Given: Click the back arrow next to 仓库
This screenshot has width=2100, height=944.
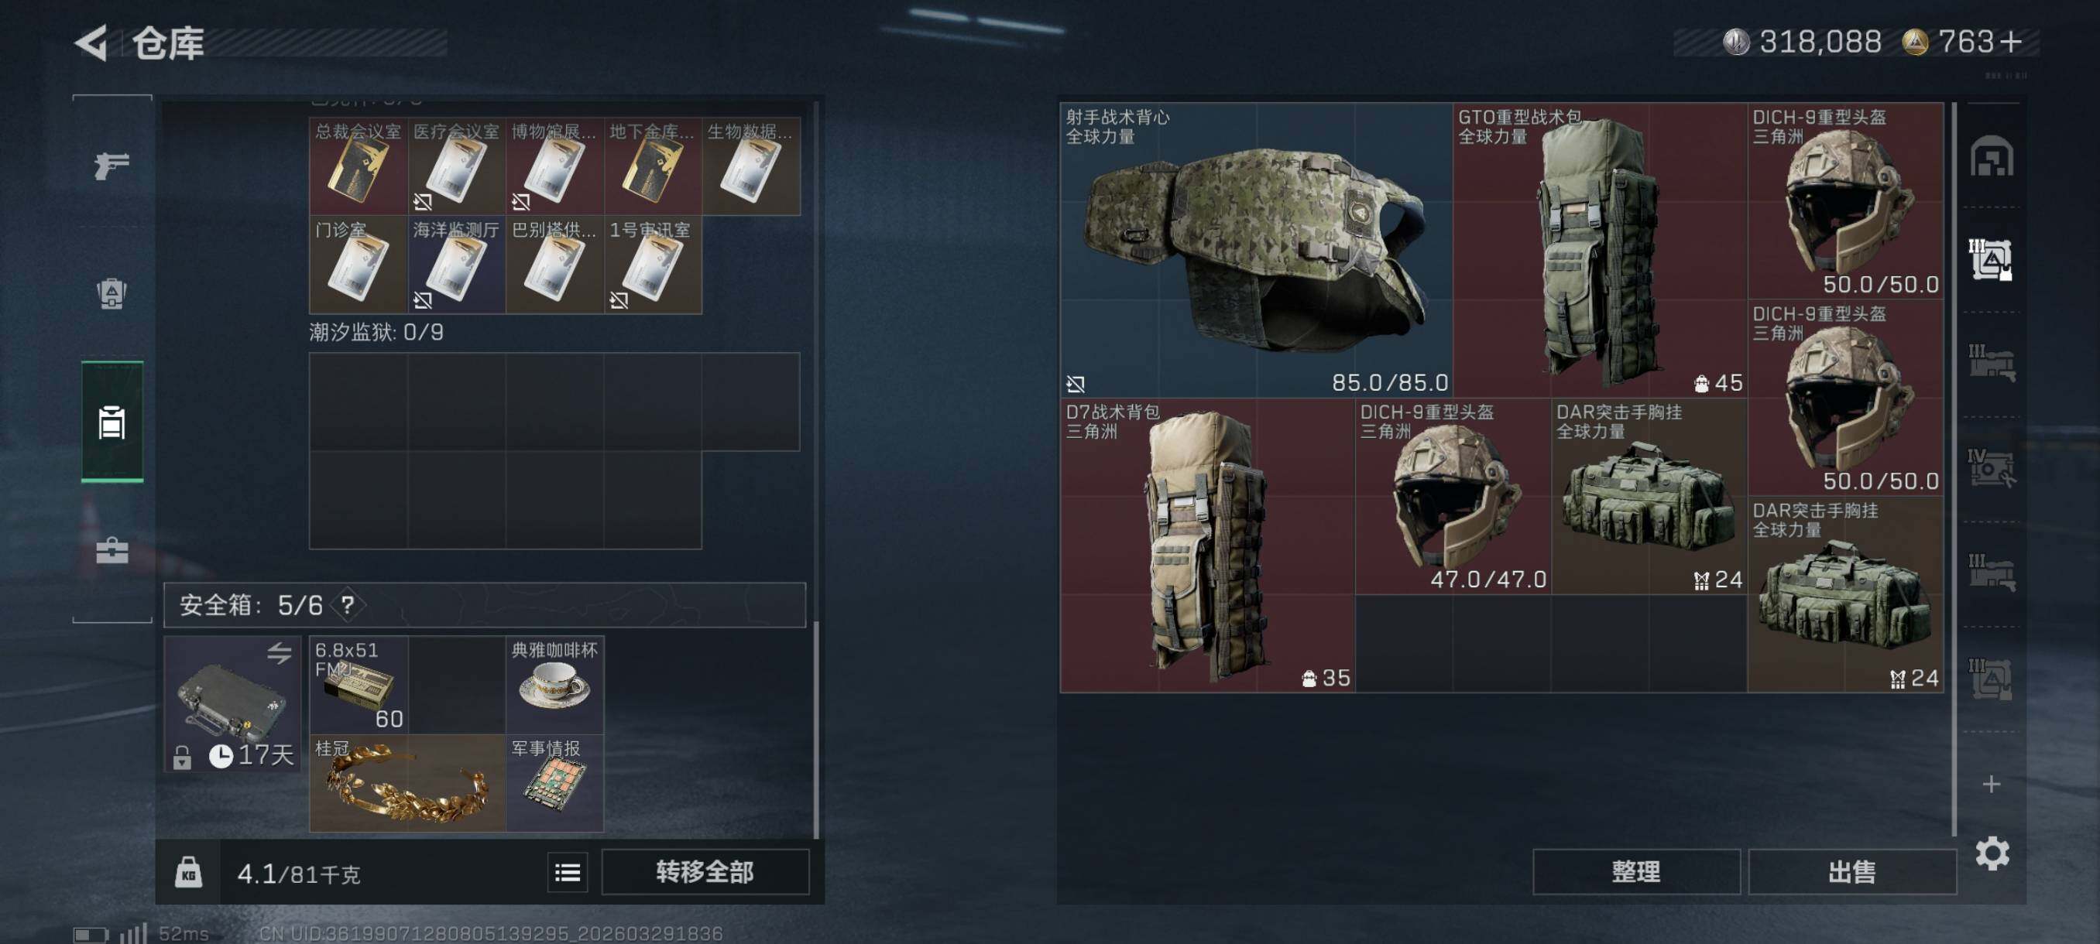Looking at the screenshot, I should coord(91,43).
